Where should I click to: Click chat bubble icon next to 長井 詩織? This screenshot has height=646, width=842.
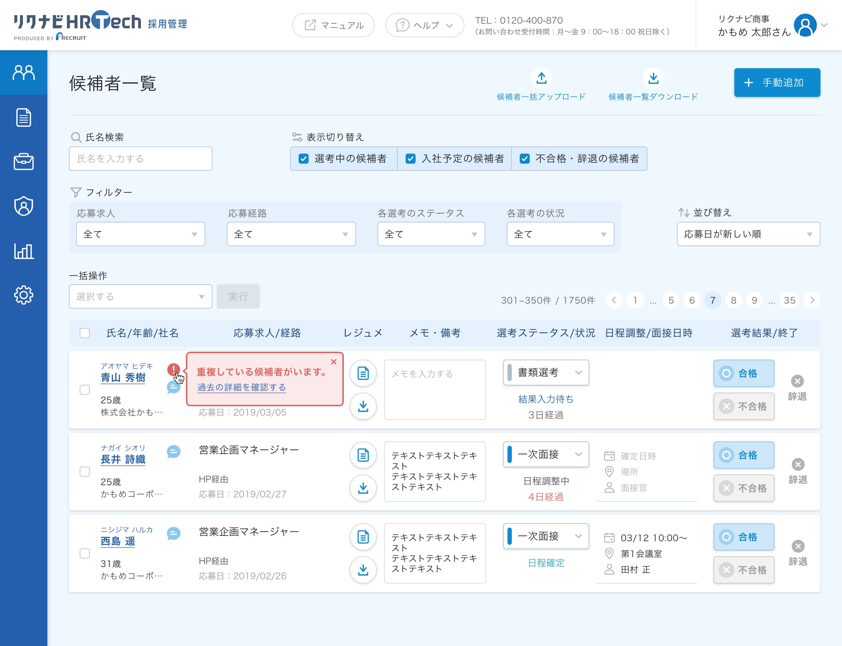pyautogui.click(x=173, y=451)
